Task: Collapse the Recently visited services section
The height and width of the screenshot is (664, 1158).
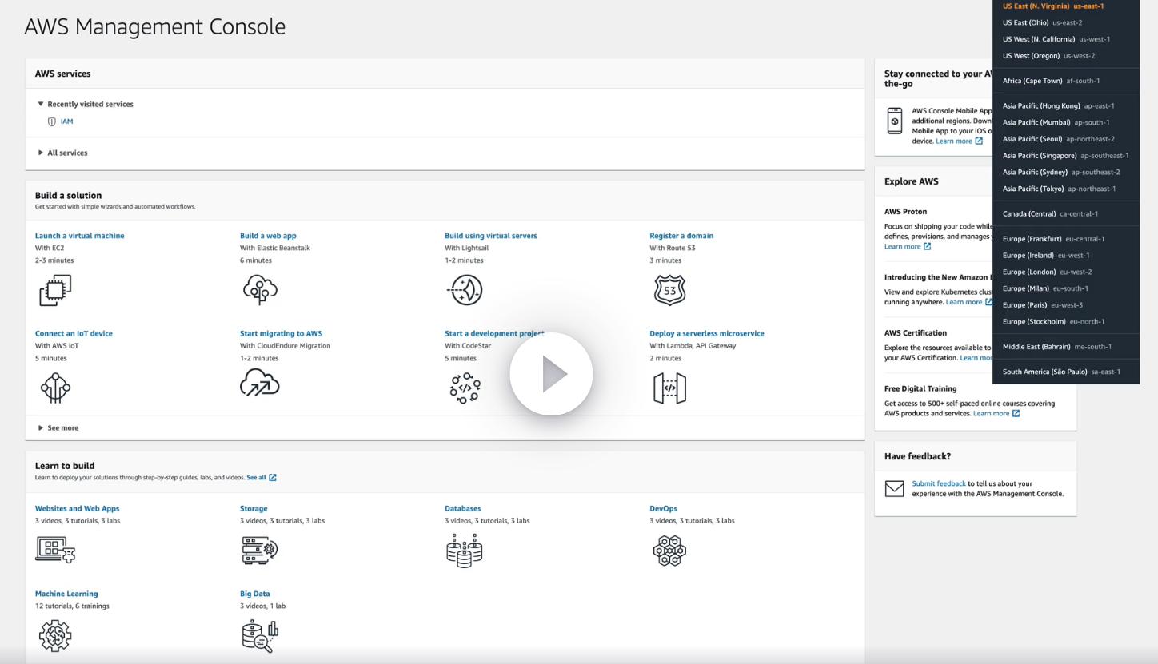Action: point(41,104)
